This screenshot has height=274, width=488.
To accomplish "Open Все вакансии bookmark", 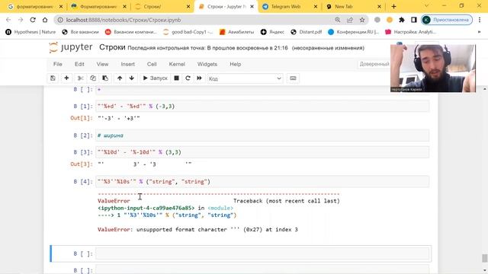I will click(x=80, y=32).
